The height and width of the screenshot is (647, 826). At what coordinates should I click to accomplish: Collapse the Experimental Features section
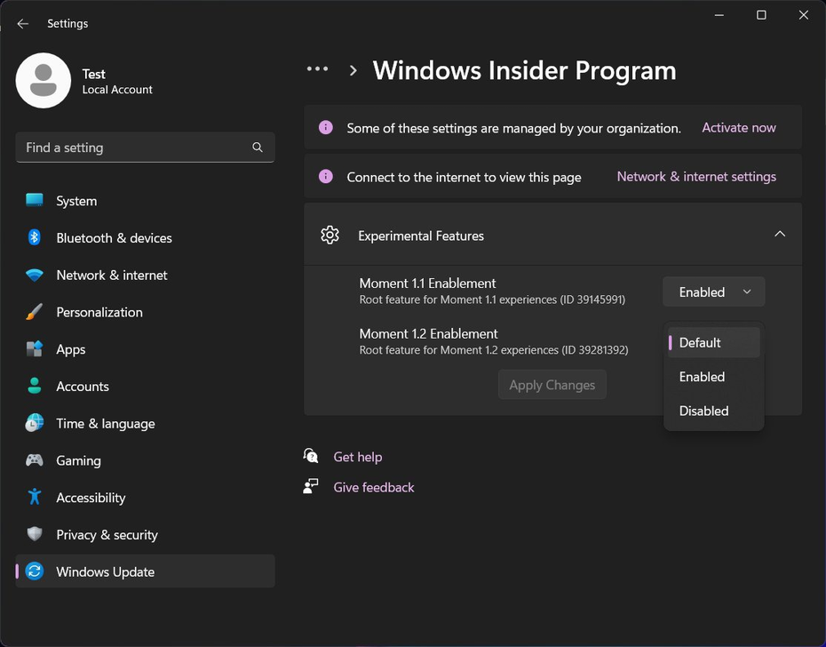[x=780, y=234]
